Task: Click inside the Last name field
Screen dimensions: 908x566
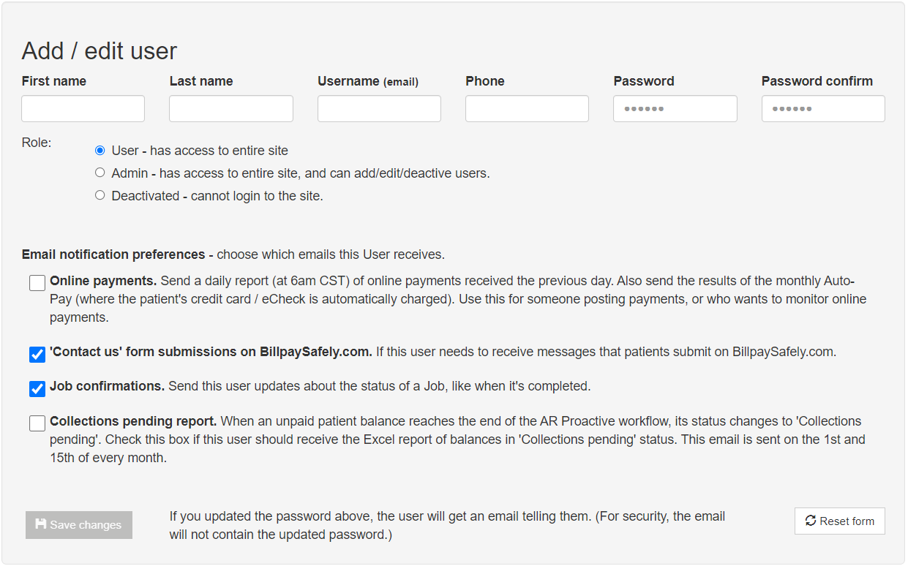Action: coord(230,108)
